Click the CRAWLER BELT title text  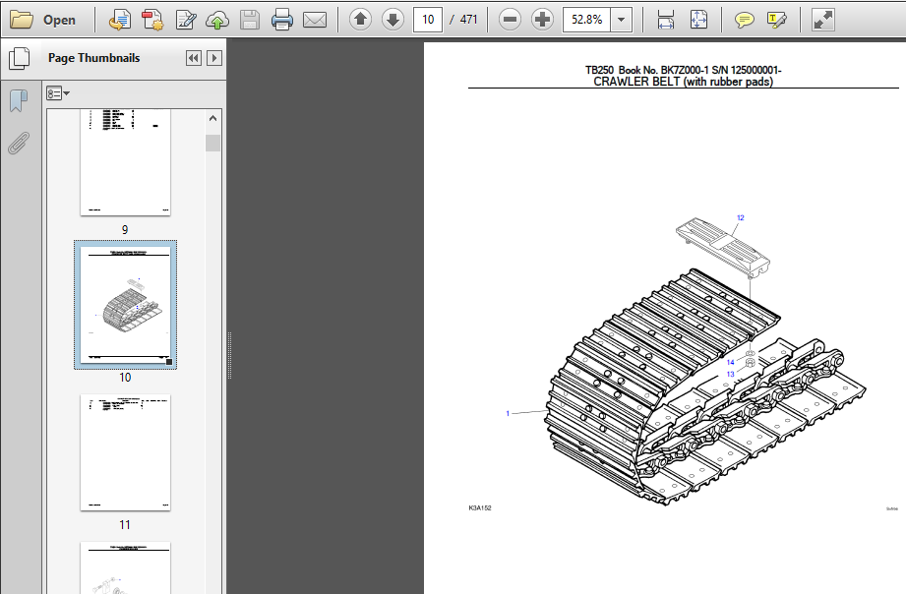point(683,82)
